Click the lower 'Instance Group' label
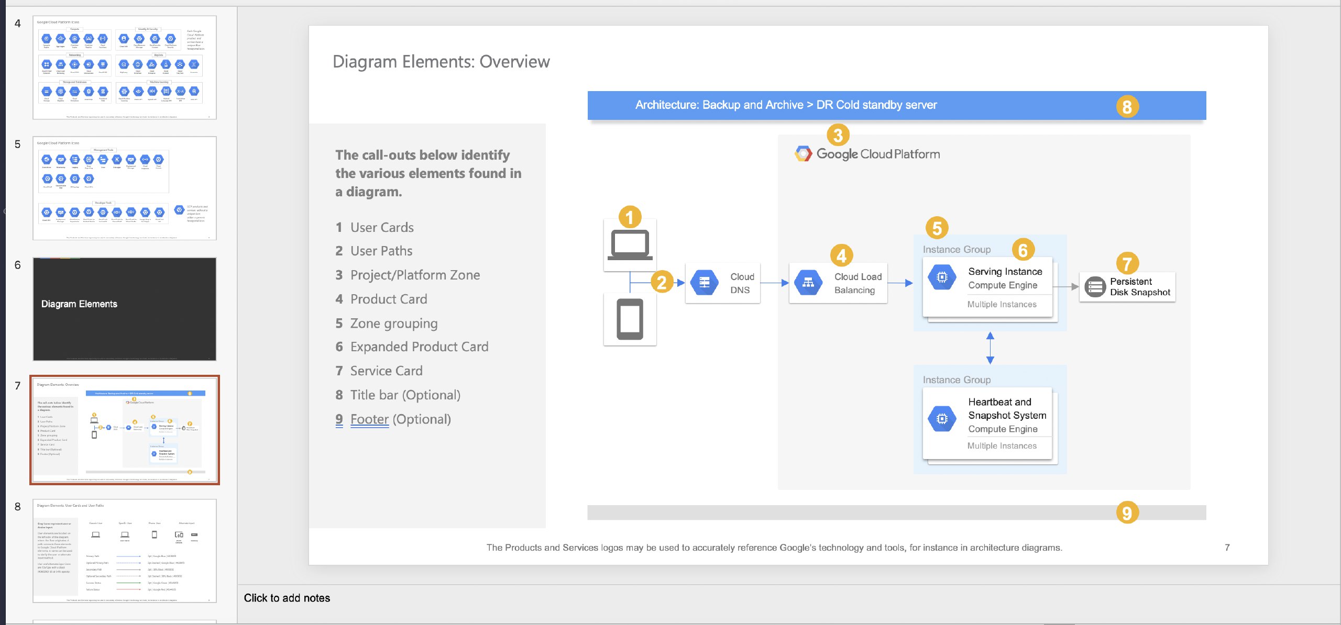 tap(957, 380)
